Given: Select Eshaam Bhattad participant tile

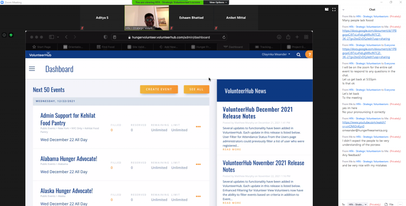Looking at the screenshot, I should (191, 18).
